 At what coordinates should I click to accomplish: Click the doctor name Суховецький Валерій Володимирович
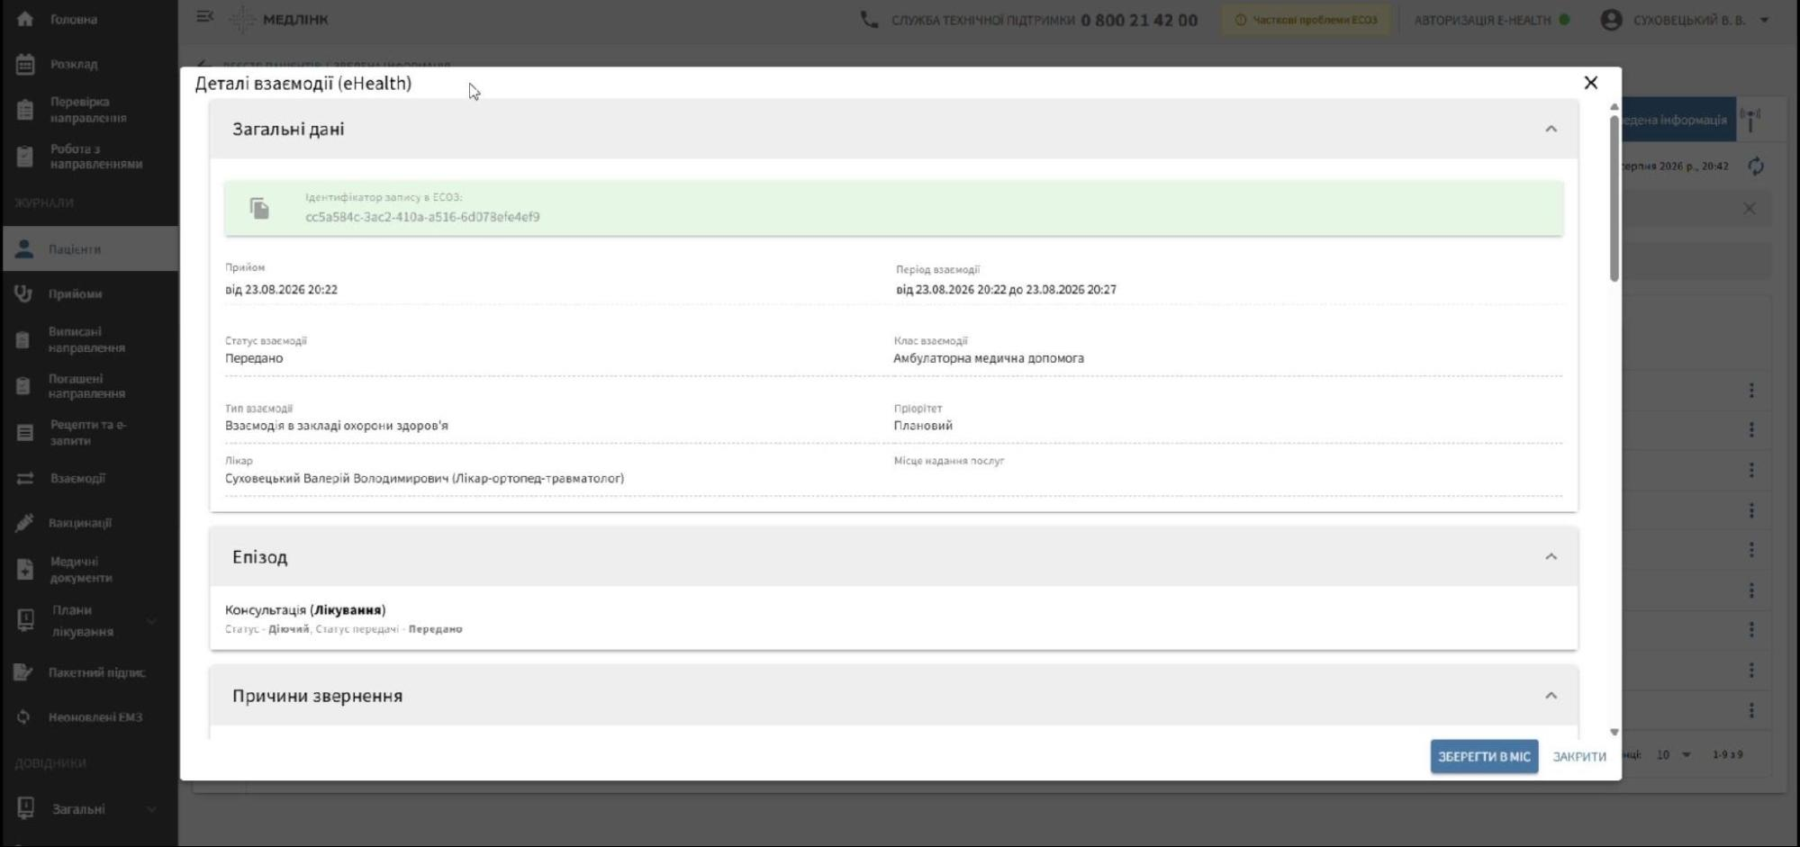(424, 478)
